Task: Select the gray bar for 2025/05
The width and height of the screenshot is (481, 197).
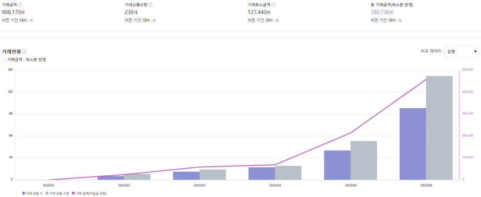Action: click(363, 161)
